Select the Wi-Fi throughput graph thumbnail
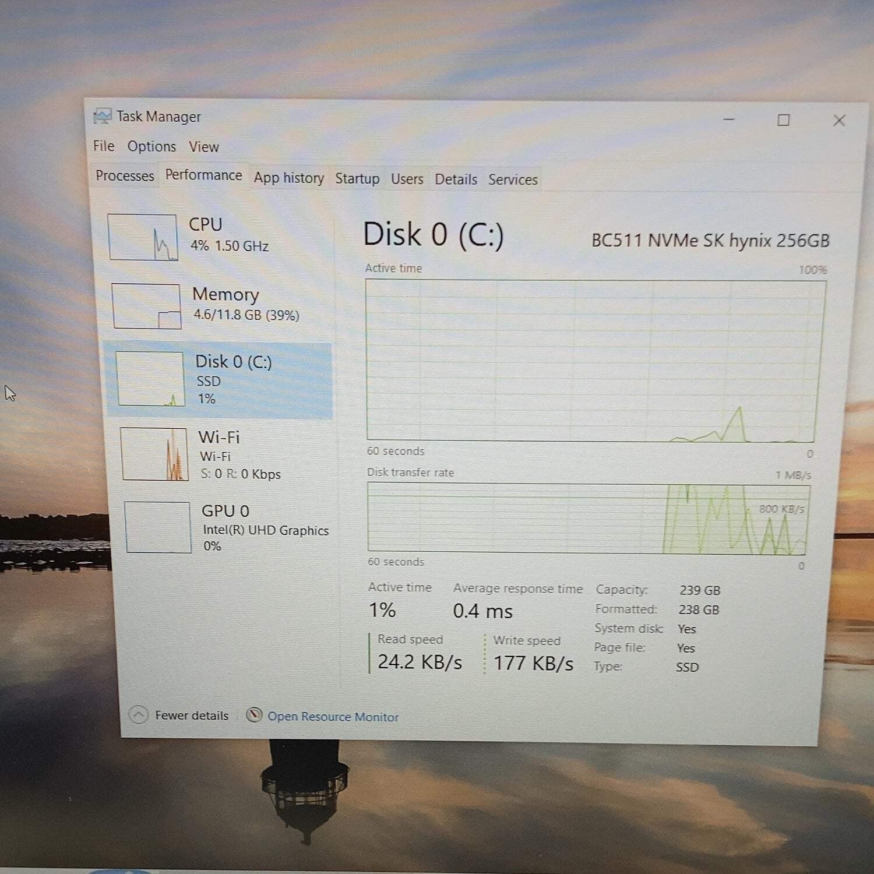 click(154, 454)
